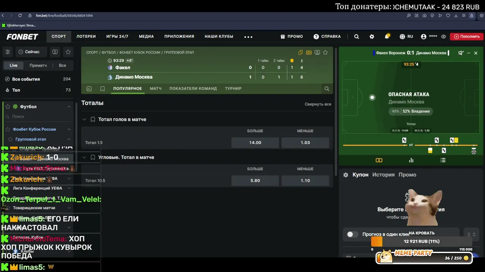
Task: Collapse the Групповой этап chevron
Action: (69, 139)
